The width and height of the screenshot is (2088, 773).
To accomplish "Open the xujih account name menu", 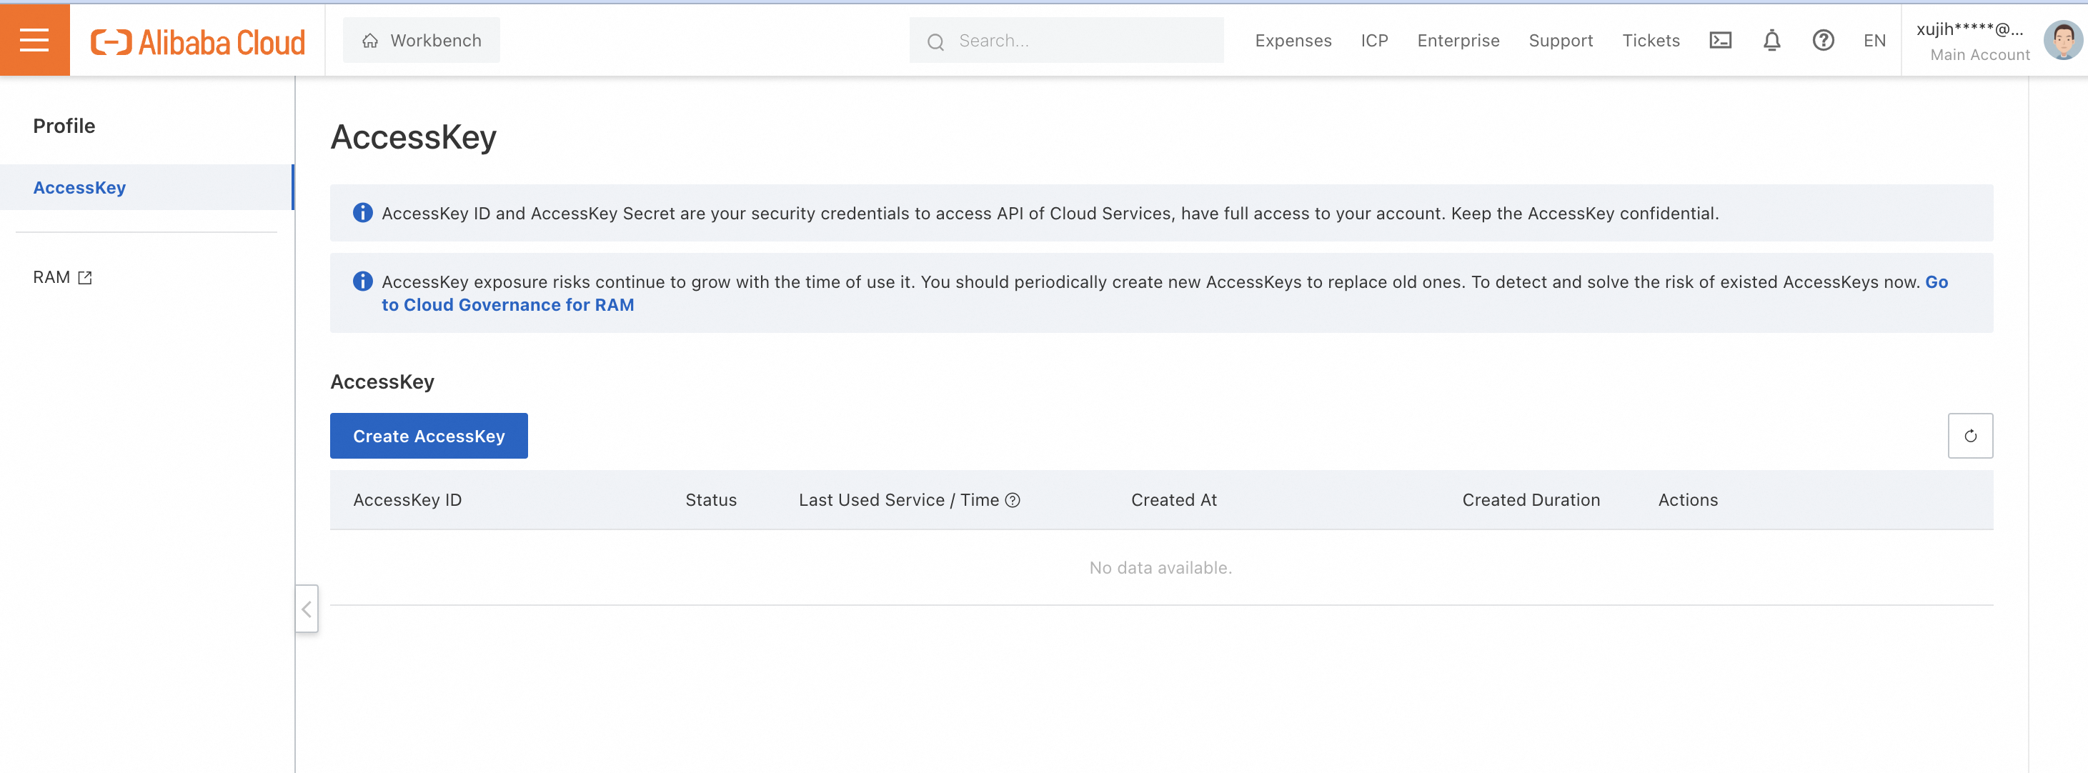I will pos(1969,29).
